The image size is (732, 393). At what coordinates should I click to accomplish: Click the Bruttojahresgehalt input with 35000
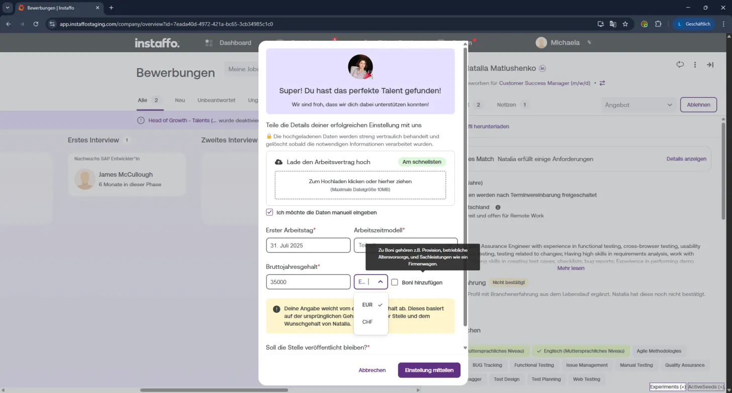point(308,282)
